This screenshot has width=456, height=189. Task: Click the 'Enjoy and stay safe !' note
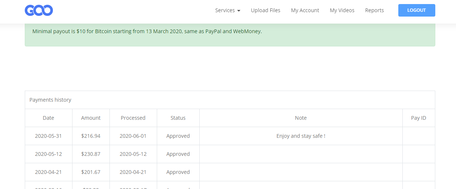(301, 136)
